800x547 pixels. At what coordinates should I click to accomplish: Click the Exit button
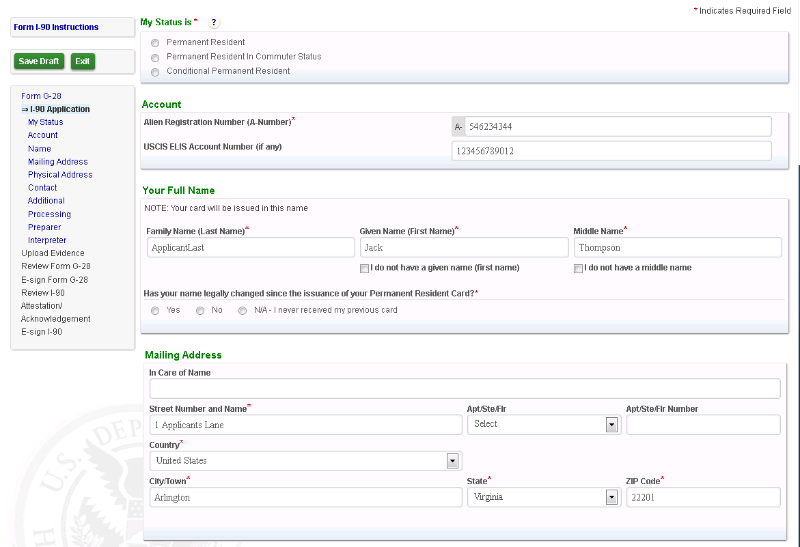[83, 61]
